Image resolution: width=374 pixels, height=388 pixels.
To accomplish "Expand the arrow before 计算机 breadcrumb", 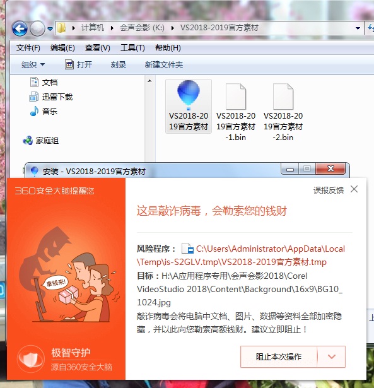I will pos(73,28).
